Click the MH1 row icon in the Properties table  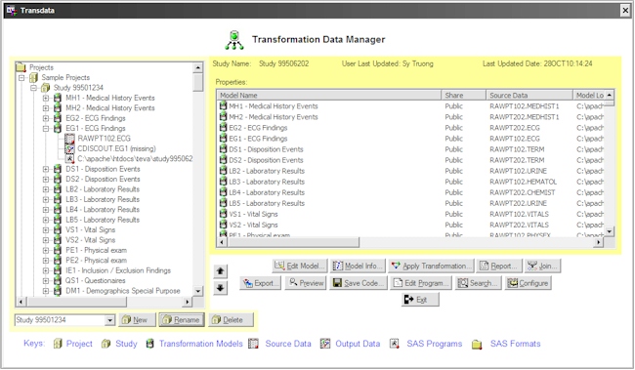point(223,105)
